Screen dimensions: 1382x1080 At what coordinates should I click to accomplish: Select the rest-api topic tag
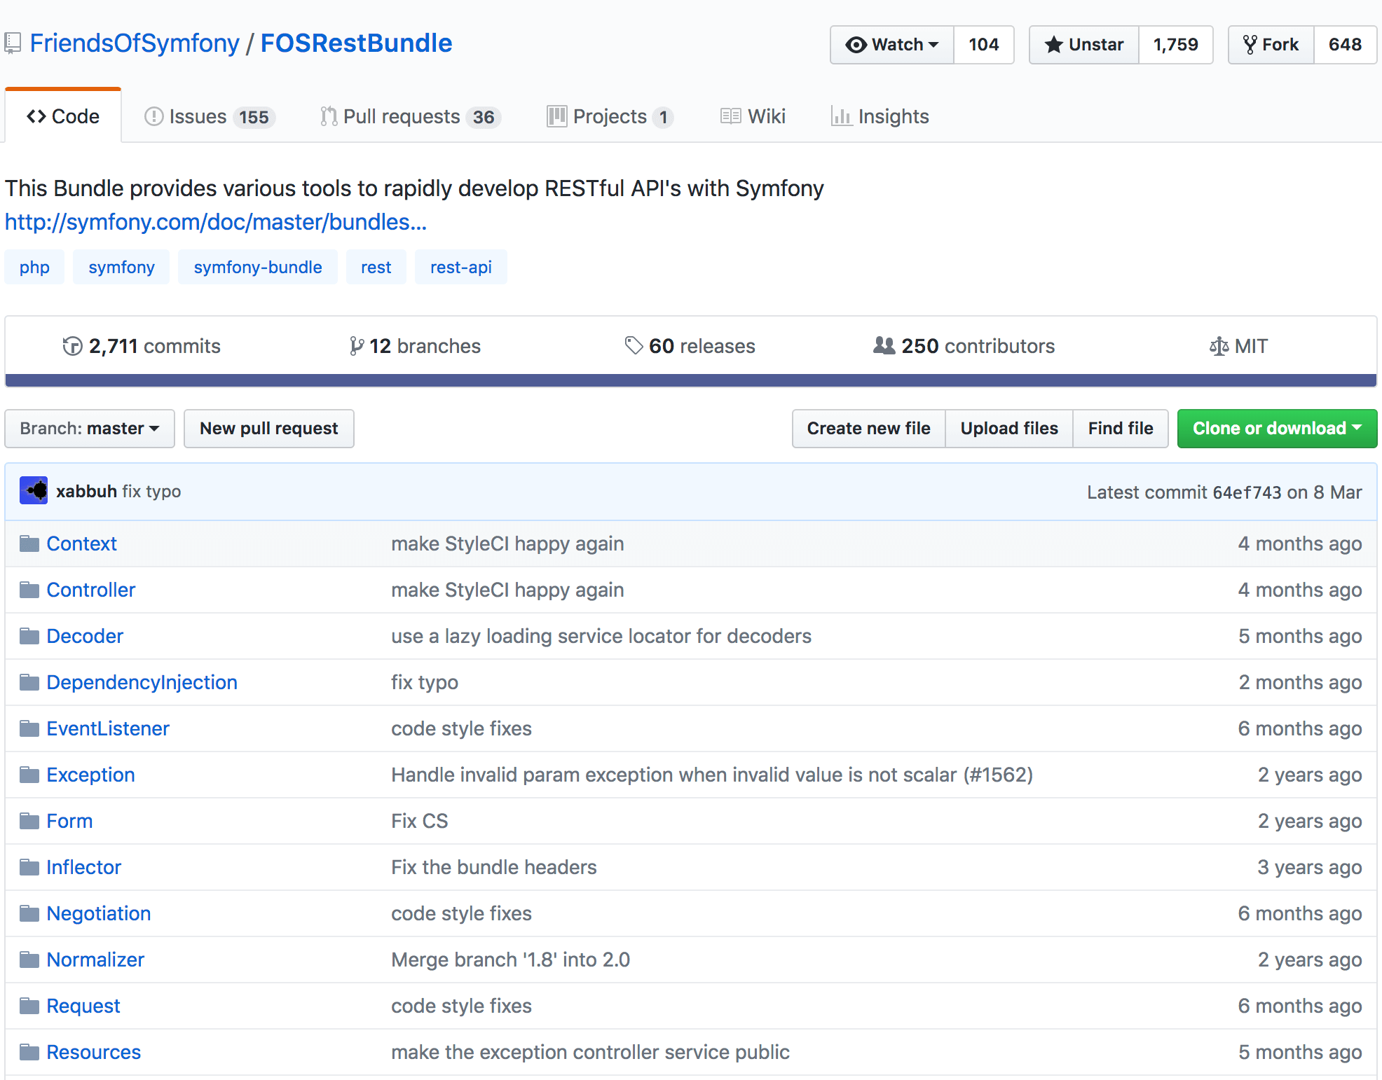(x=461, y=267)
